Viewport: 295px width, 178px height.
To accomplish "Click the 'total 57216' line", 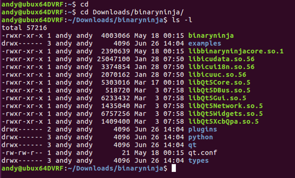I will click(24, 28).
